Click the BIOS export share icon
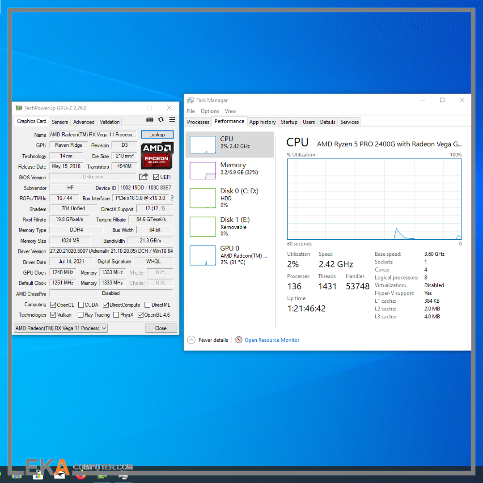This screenshot has height=483, width=483. click(x=144, y=177)
